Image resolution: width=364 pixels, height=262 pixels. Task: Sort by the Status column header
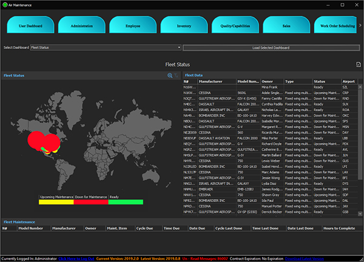point(326,82)
